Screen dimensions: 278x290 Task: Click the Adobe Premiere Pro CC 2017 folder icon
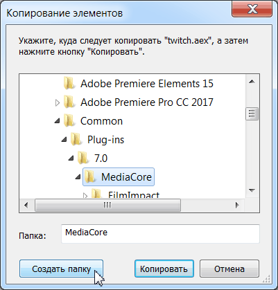click(69, 102)
